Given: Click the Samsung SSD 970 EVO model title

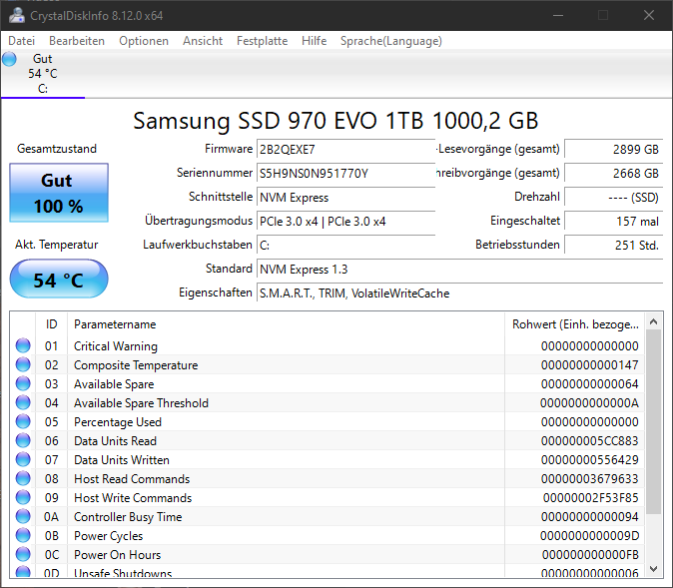Looking at the screenshot, I should pos(336,121).
